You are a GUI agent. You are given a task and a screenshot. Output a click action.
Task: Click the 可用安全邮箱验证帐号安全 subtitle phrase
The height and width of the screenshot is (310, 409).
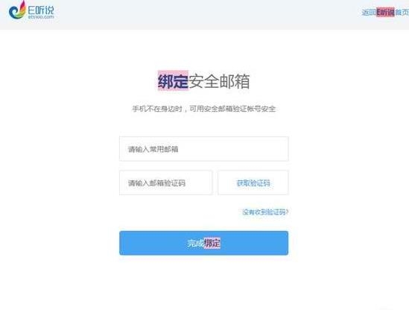(x=232, y=109)
